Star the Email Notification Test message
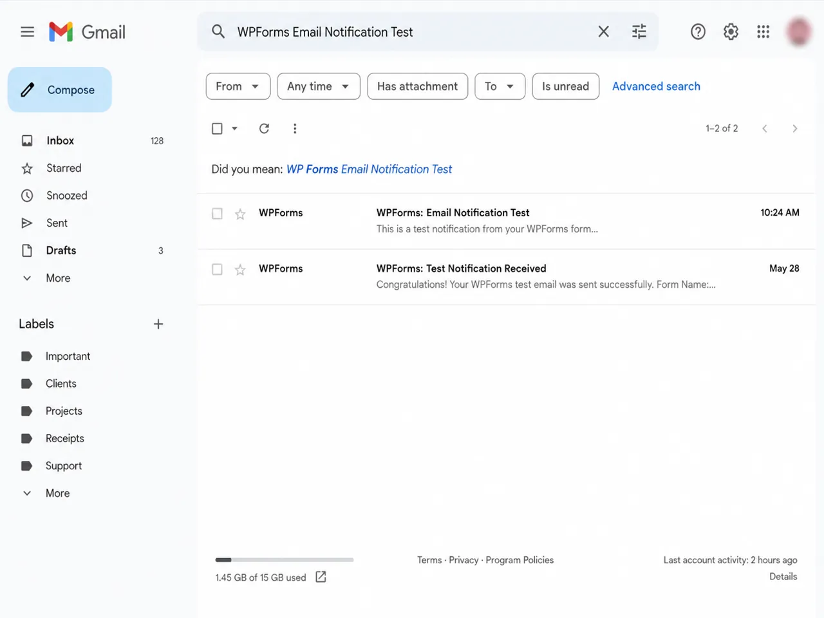This screenshot has width=824, height=618. tap(240, 214)
